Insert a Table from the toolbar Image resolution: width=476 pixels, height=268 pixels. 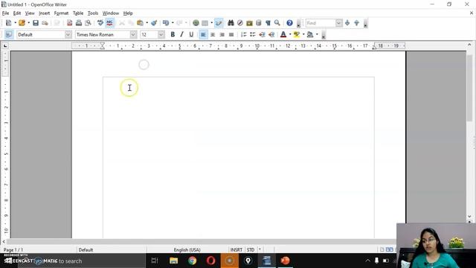pos(205,23)
